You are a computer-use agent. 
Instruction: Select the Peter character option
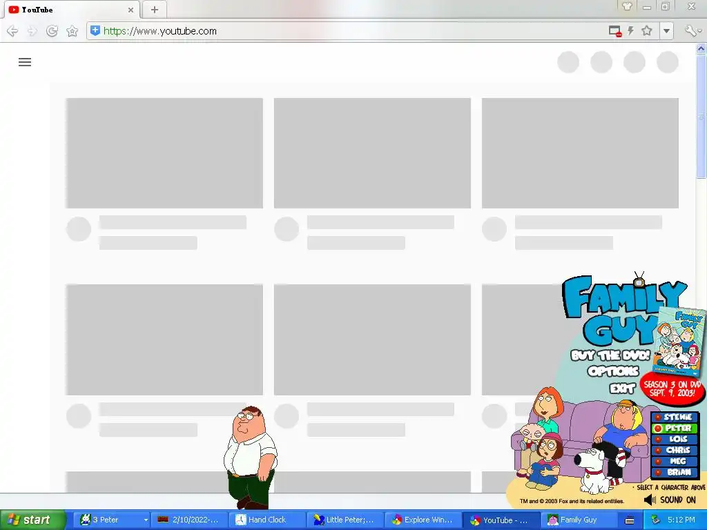(x=675, y=428)
